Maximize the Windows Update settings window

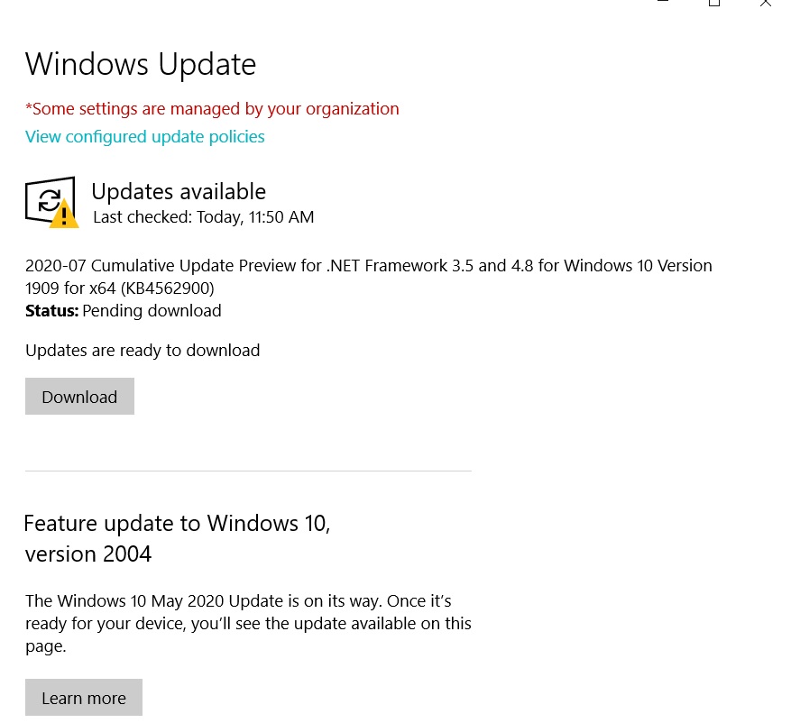click(x=714, y=4)
